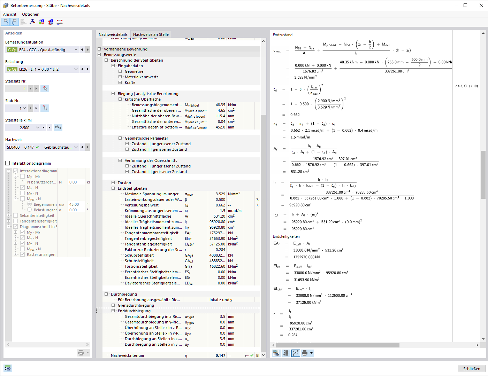Select the Biegemoment radio button
The height and width of the screenshot is (376, 488).
point(29,204)
